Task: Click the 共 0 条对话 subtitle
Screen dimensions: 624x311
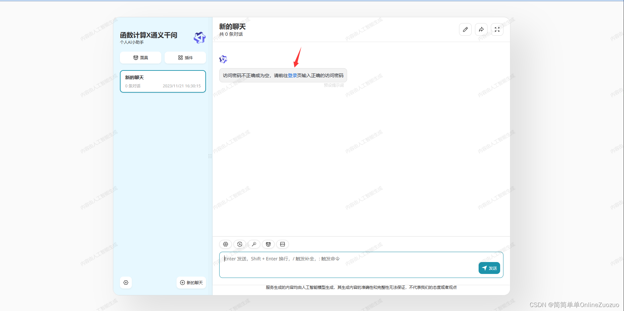Action: click(231, 34)
